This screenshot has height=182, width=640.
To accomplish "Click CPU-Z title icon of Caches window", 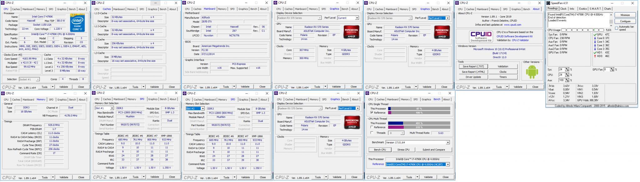I will [x=94, y=3].
